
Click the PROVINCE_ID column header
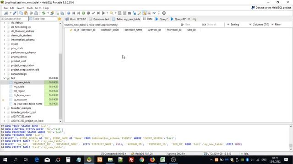[174, 30]
